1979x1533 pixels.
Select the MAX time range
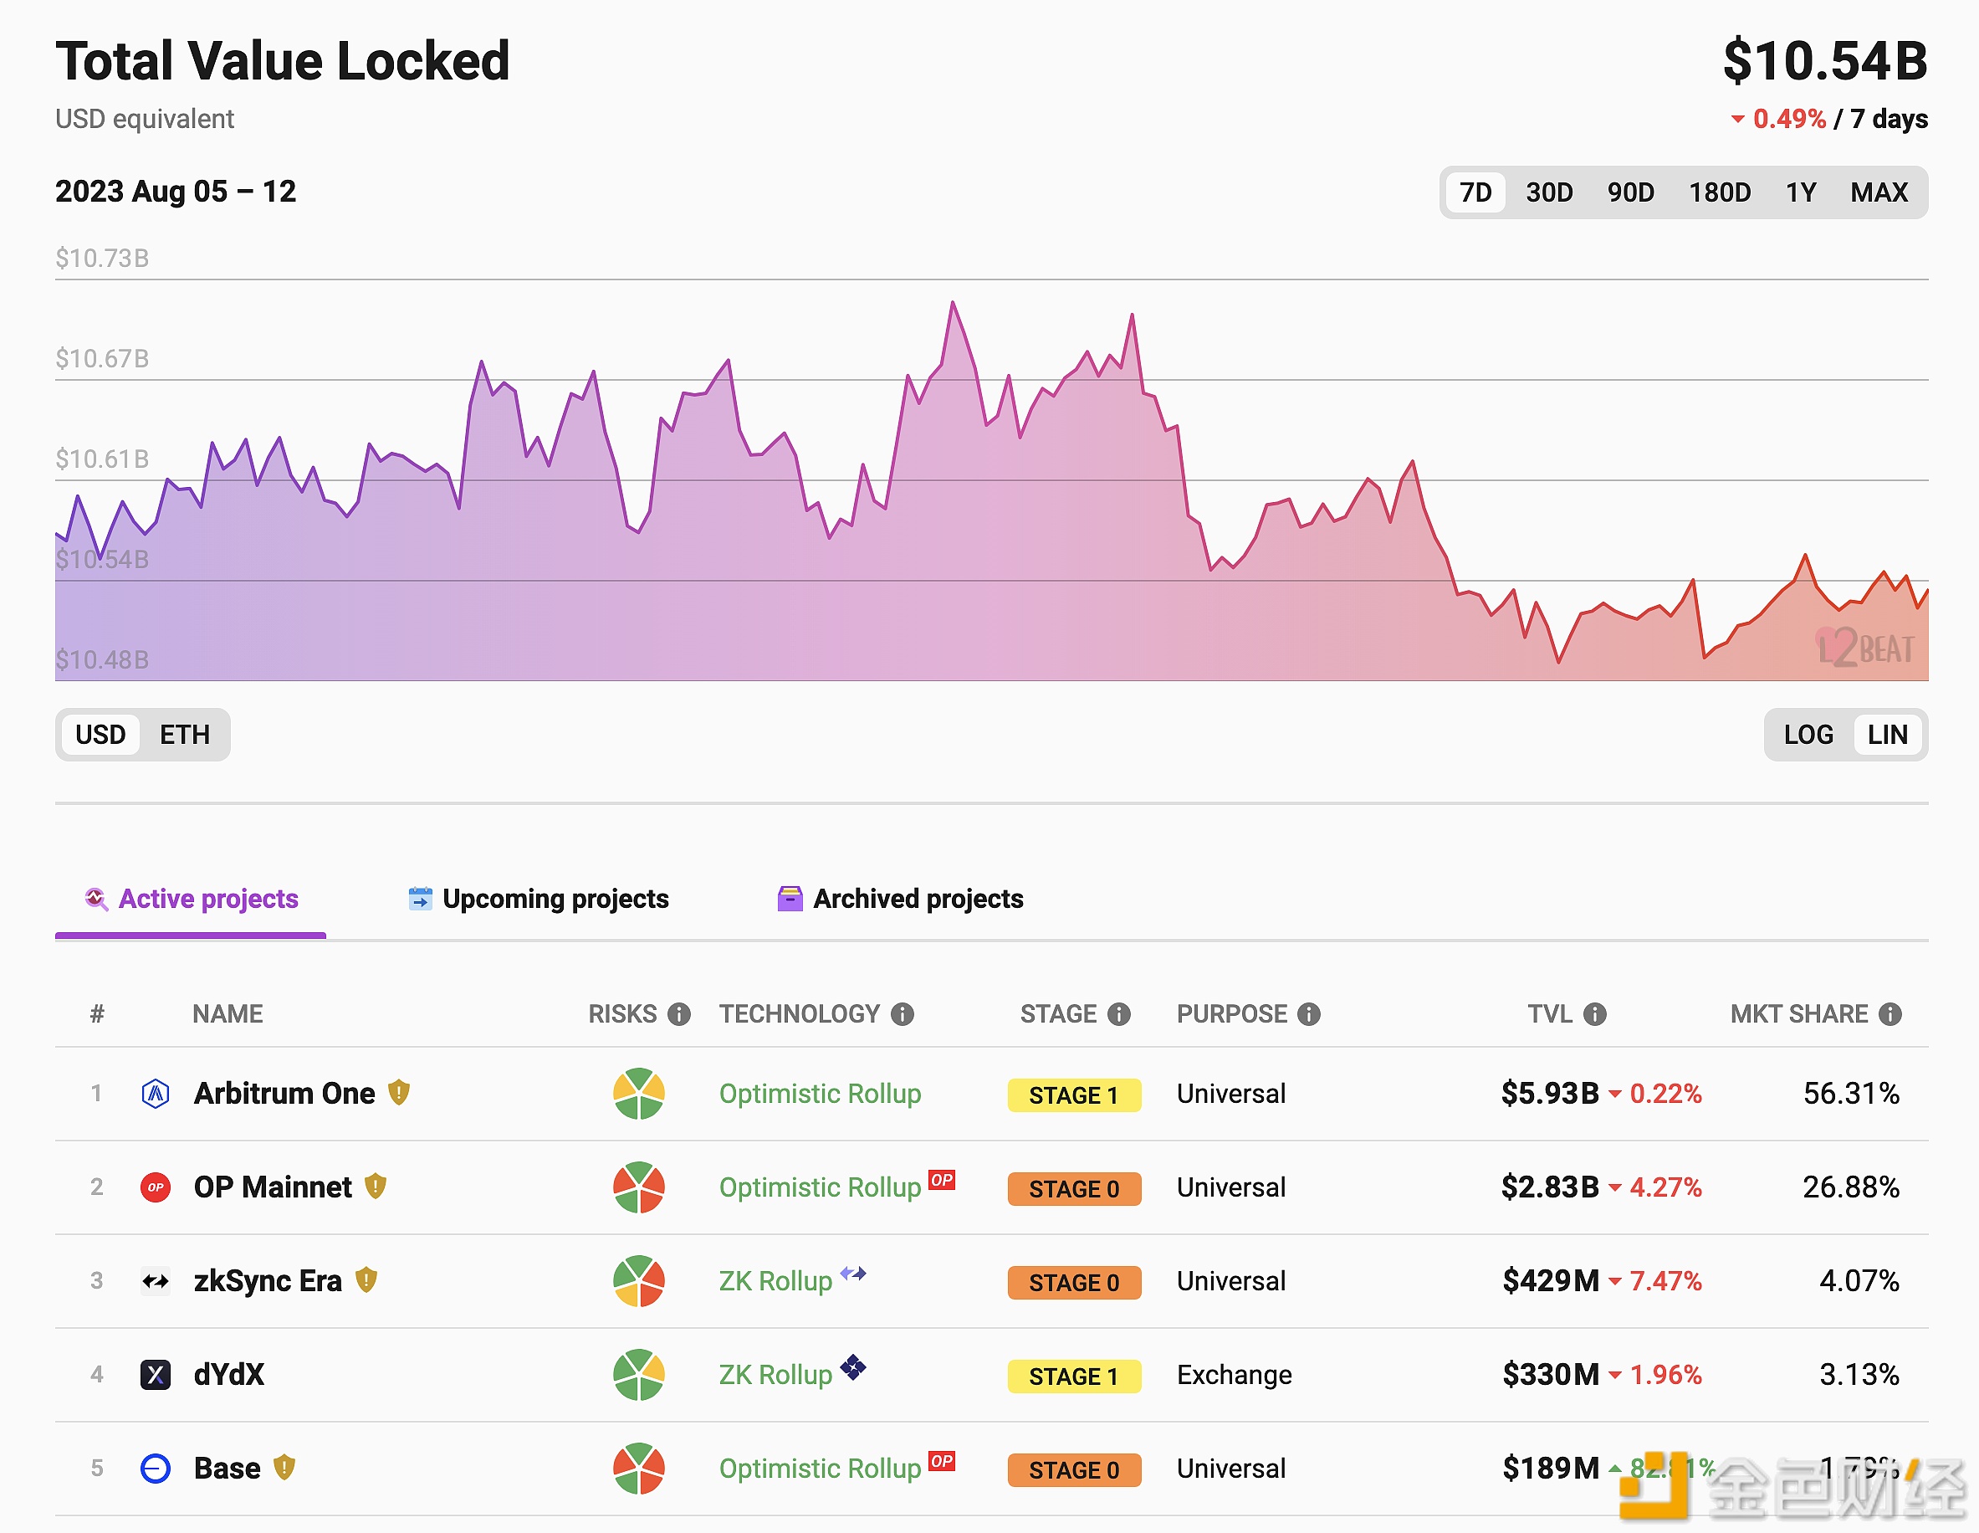(1879, 192)
